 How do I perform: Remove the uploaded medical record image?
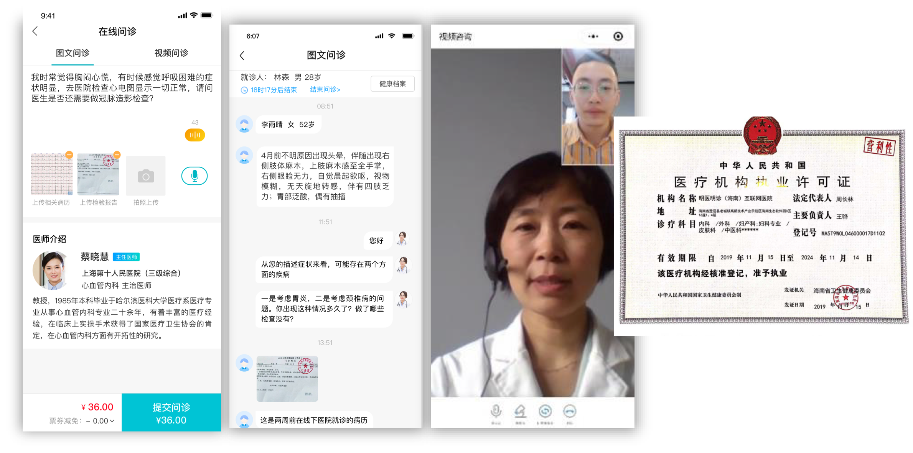pyautogui.click(x=69, y=155)
